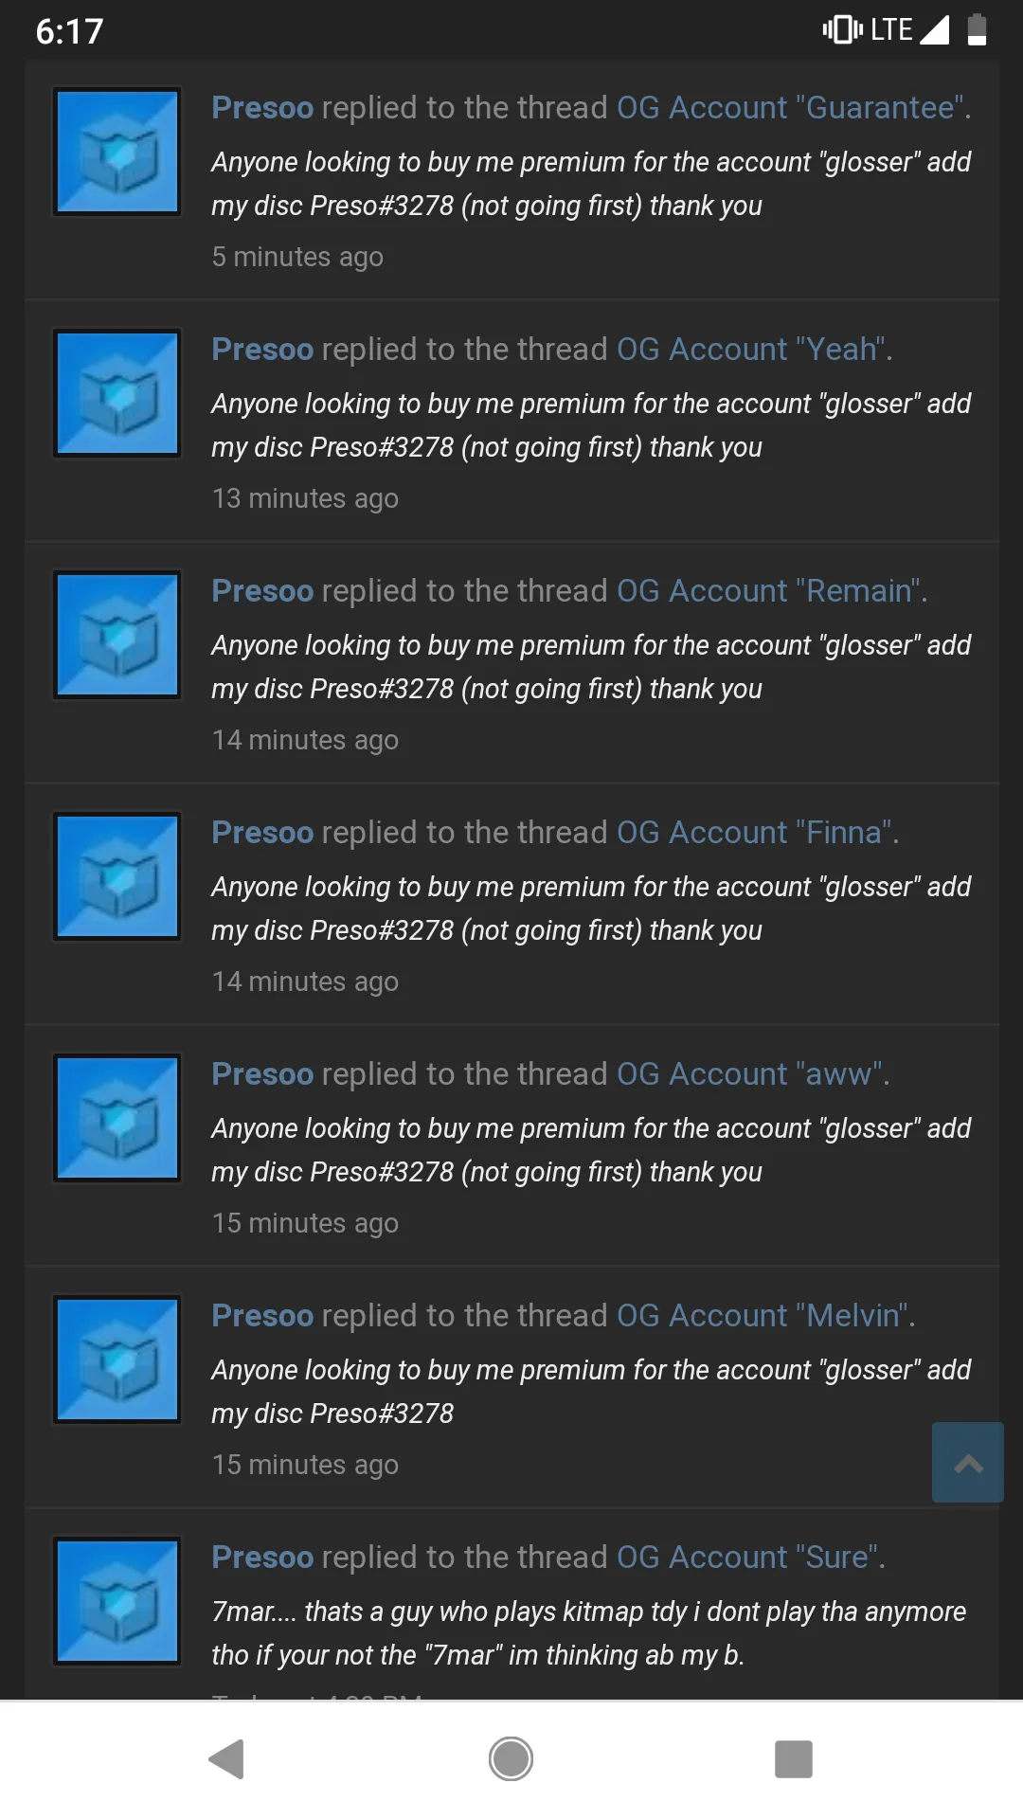Screen dimensions: 1023x1819
Task: Open Presoo's avatar on the "Guarantee" reply
Action: pyautogui.click(x=117, y=152)
